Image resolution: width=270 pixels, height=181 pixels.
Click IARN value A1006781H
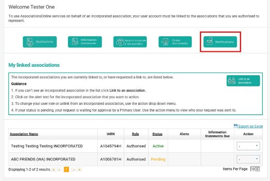111,159
